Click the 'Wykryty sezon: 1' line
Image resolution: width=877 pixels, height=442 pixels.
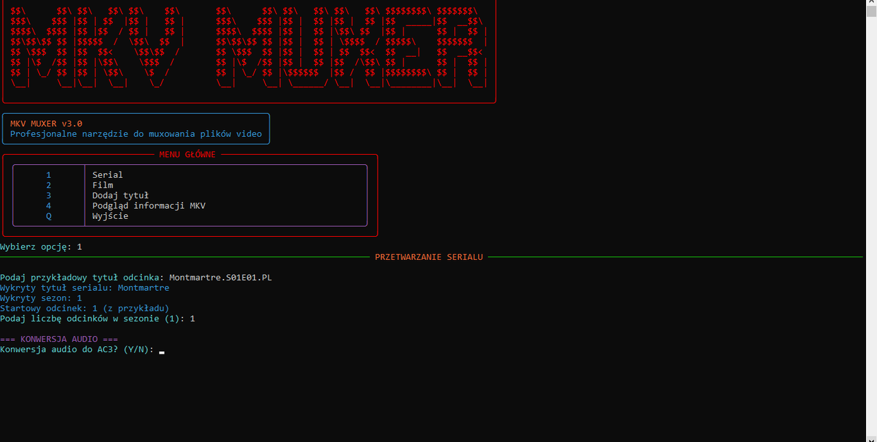(x=41, y=298)
